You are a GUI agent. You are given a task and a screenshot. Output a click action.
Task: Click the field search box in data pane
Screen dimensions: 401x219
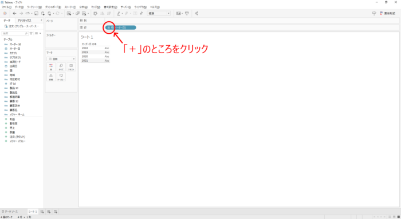point(15,33)
